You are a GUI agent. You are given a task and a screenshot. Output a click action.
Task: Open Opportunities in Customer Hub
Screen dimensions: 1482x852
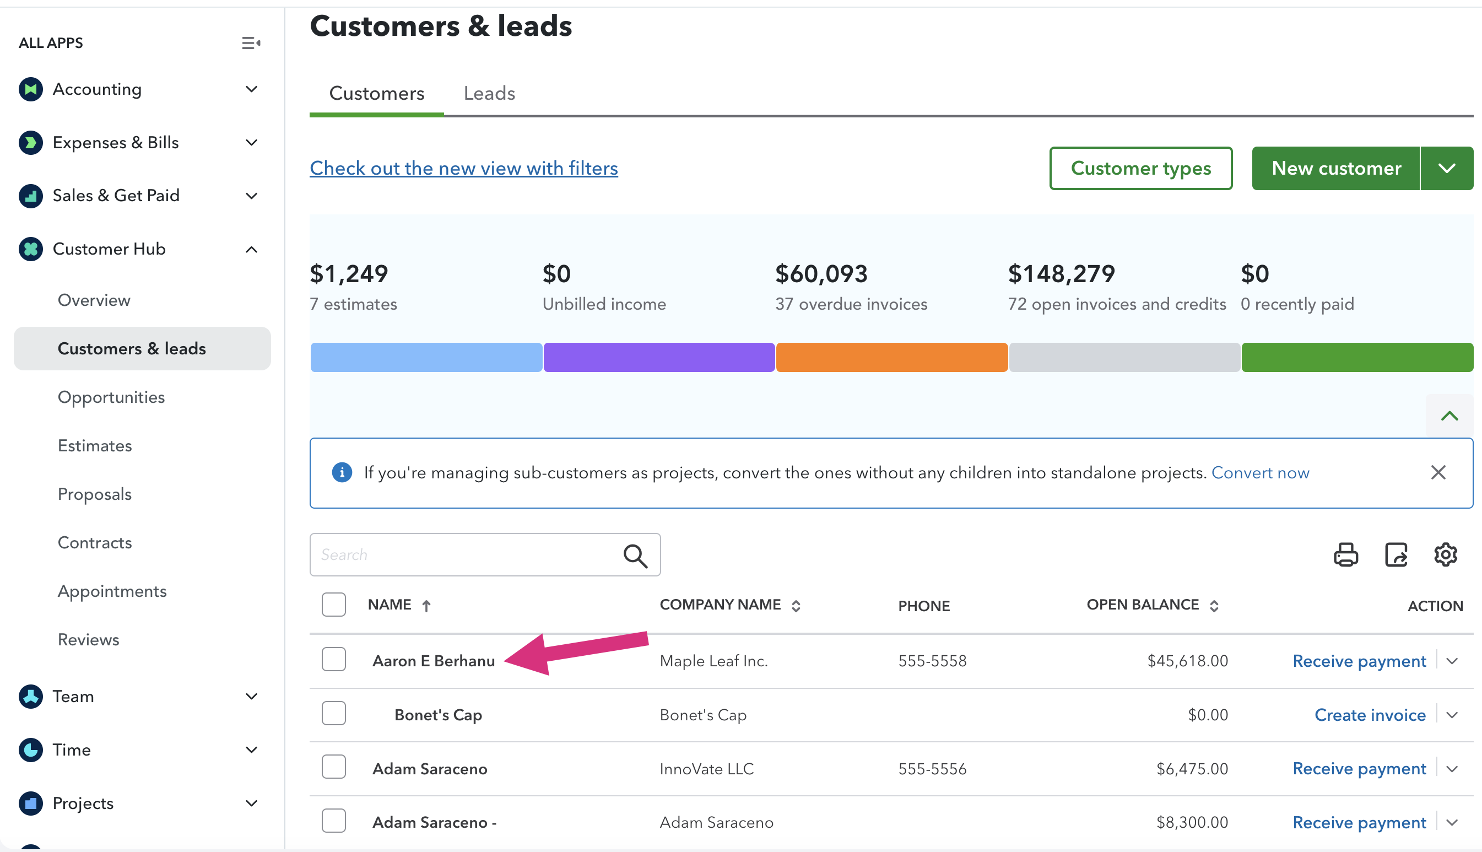coord(111,397)
